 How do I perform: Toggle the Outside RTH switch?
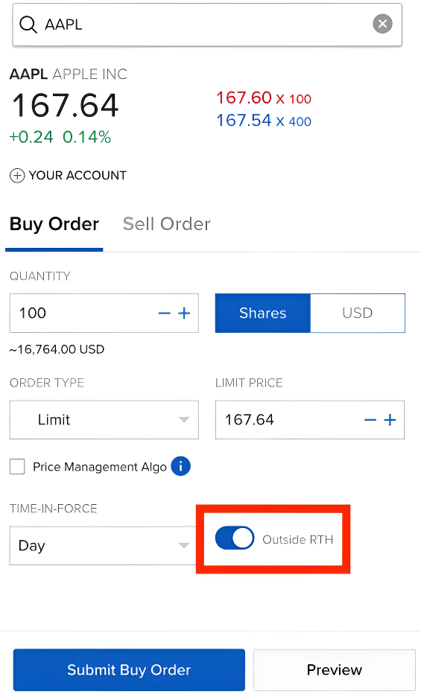(235, 538)
